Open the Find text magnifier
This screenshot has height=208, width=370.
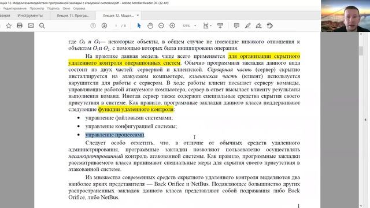[42, 25]
